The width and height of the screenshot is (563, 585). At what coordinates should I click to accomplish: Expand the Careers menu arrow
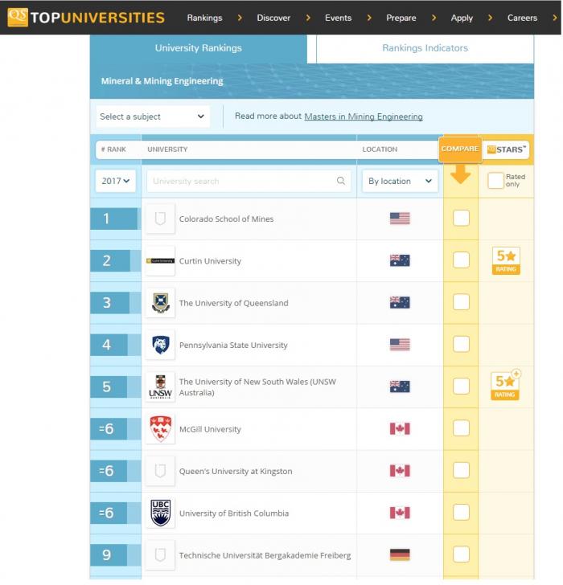click(555, 18)
